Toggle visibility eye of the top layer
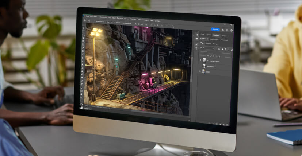The image size is (302, 156). click(x=200, y=60)
